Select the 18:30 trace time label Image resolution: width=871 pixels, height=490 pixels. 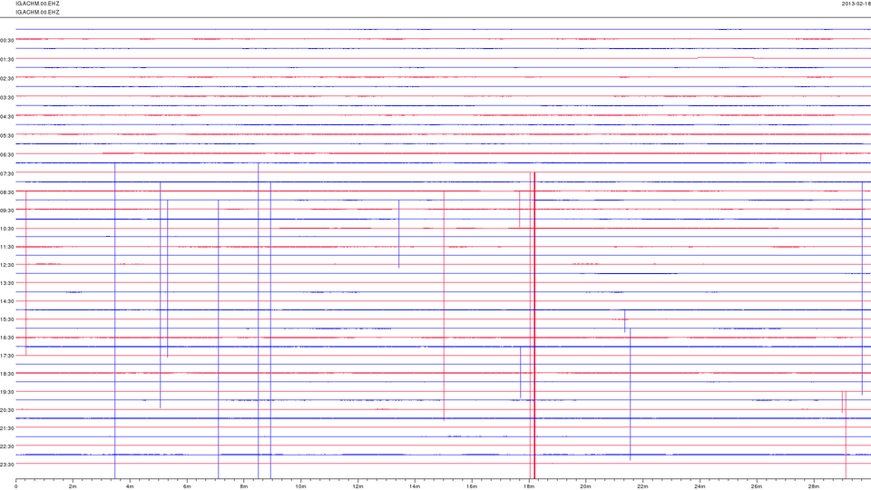click(x=7, y=374)
